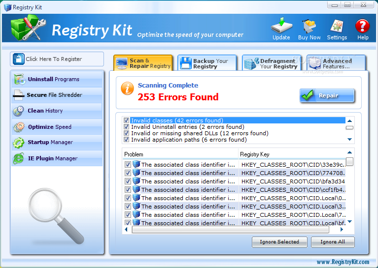Click the green checkmark icon on Repair

[308, 95]
